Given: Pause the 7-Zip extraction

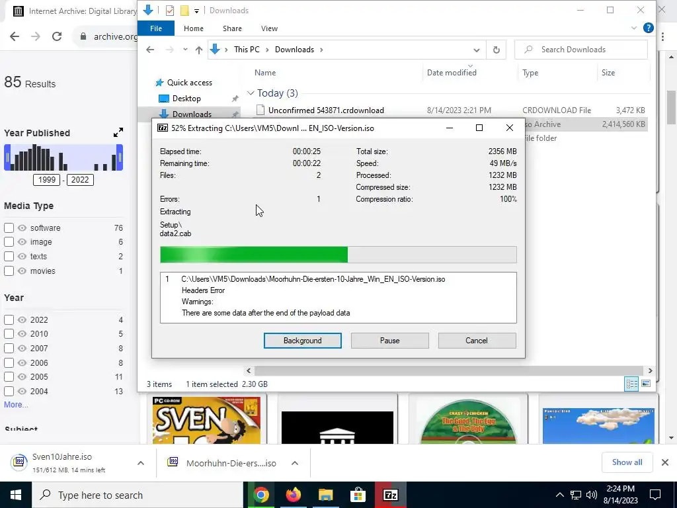Looking at the screenshot, I should [390, 341].
